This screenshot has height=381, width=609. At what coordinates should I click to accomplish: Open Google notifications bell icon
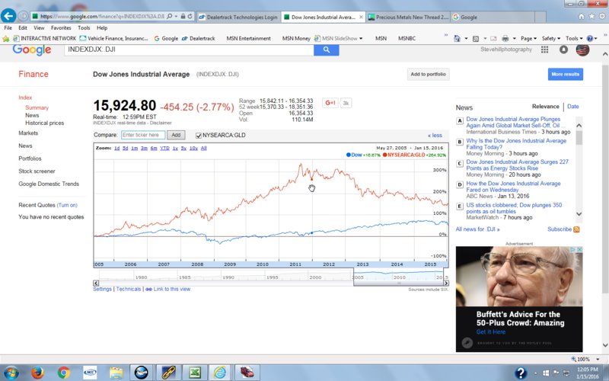[563, 50]
